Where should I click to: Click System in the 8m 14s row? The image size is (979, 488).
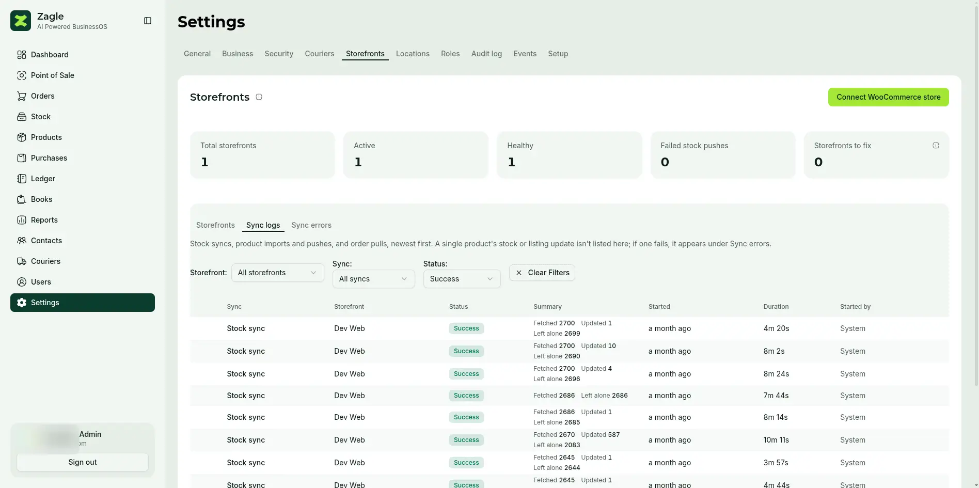(x=852, y=417)
